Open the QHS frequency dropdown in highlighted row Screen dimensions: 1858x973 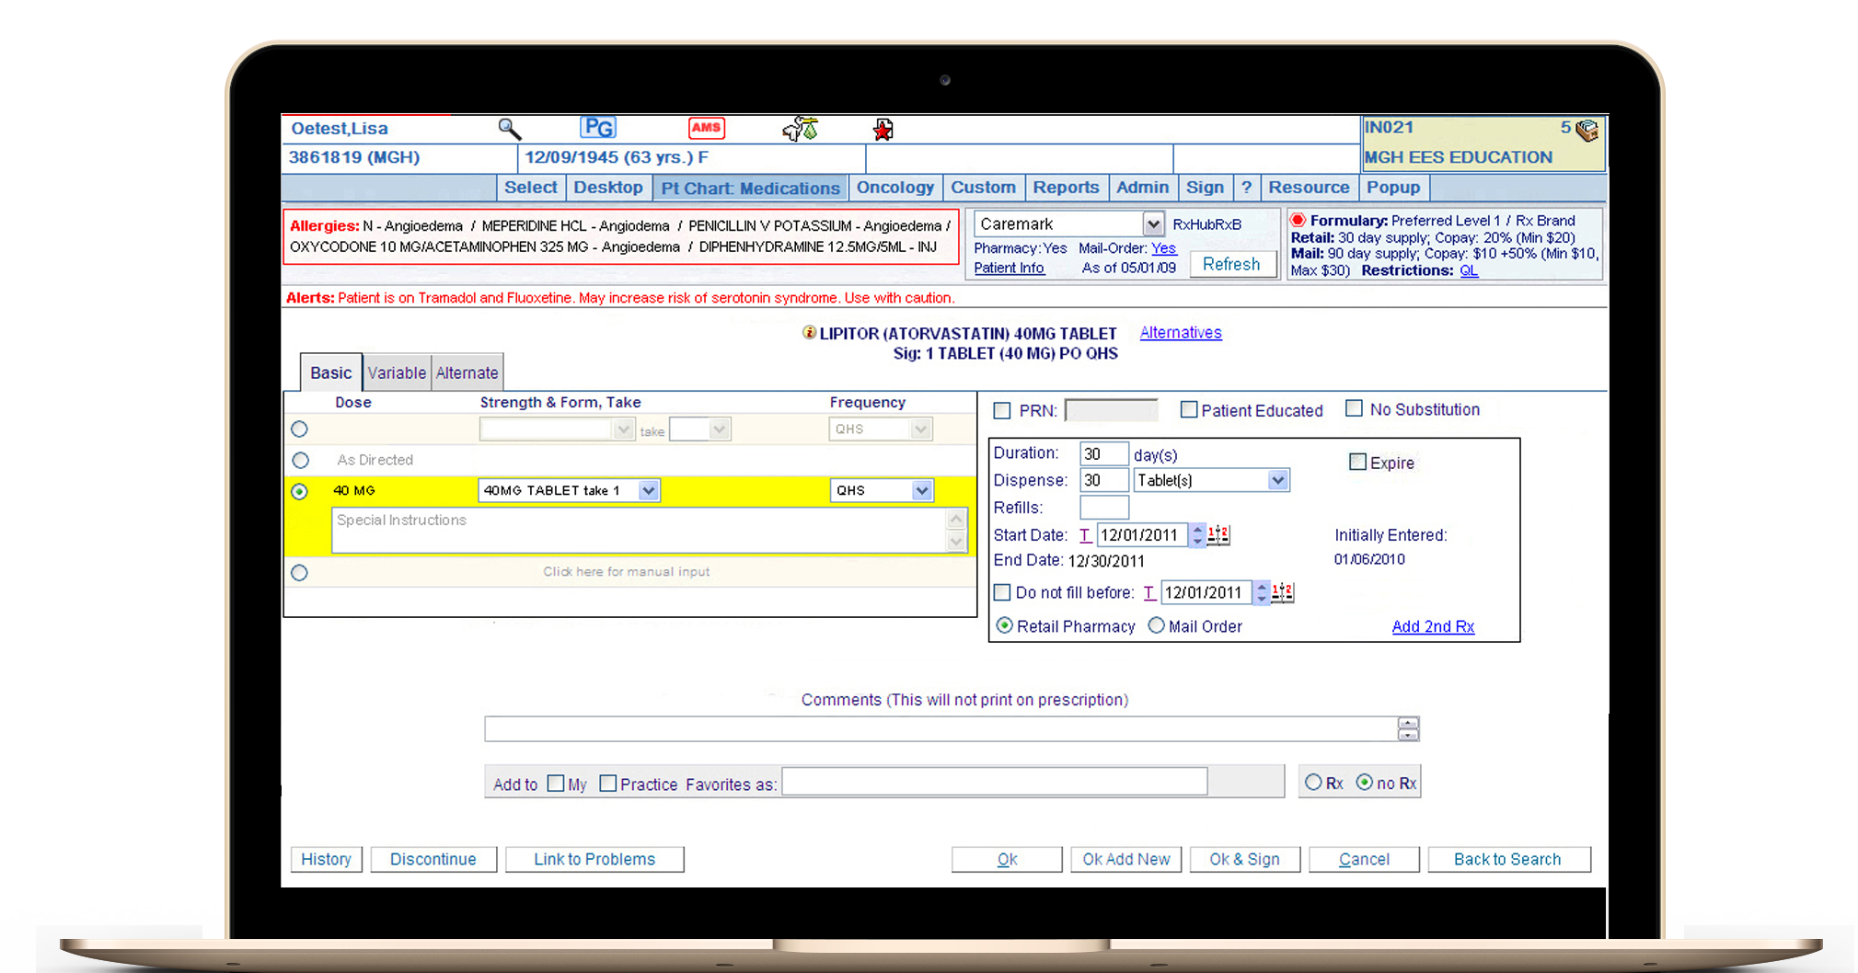[921, 491]
